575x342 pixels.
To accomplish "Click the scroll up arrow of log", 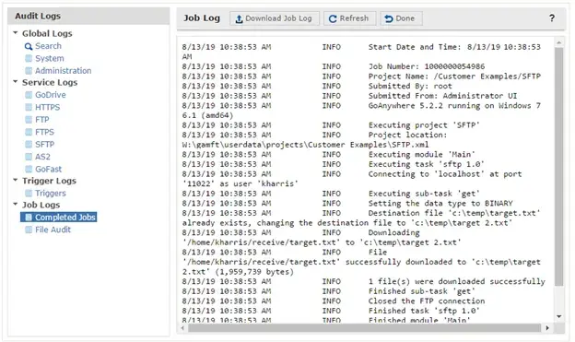I will [558, 42].
